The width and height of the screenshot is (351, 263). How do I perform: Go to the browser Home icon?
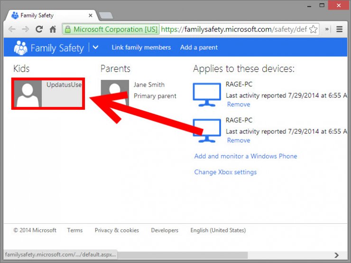point(53,29)
